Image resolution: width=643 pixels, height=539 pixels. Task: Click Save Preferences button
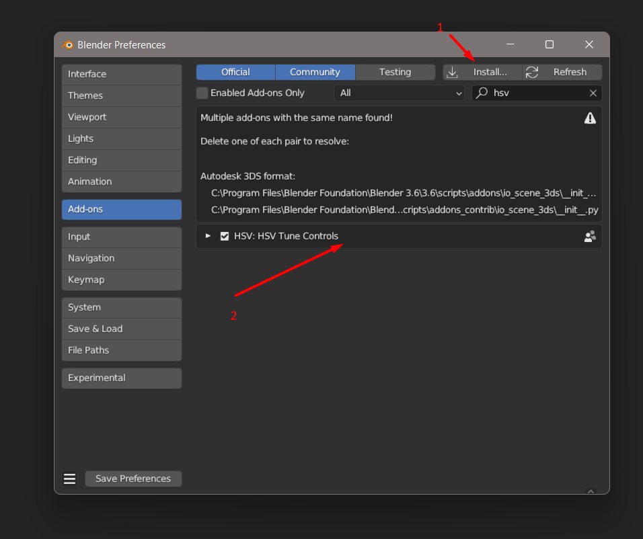pos(133,479)
